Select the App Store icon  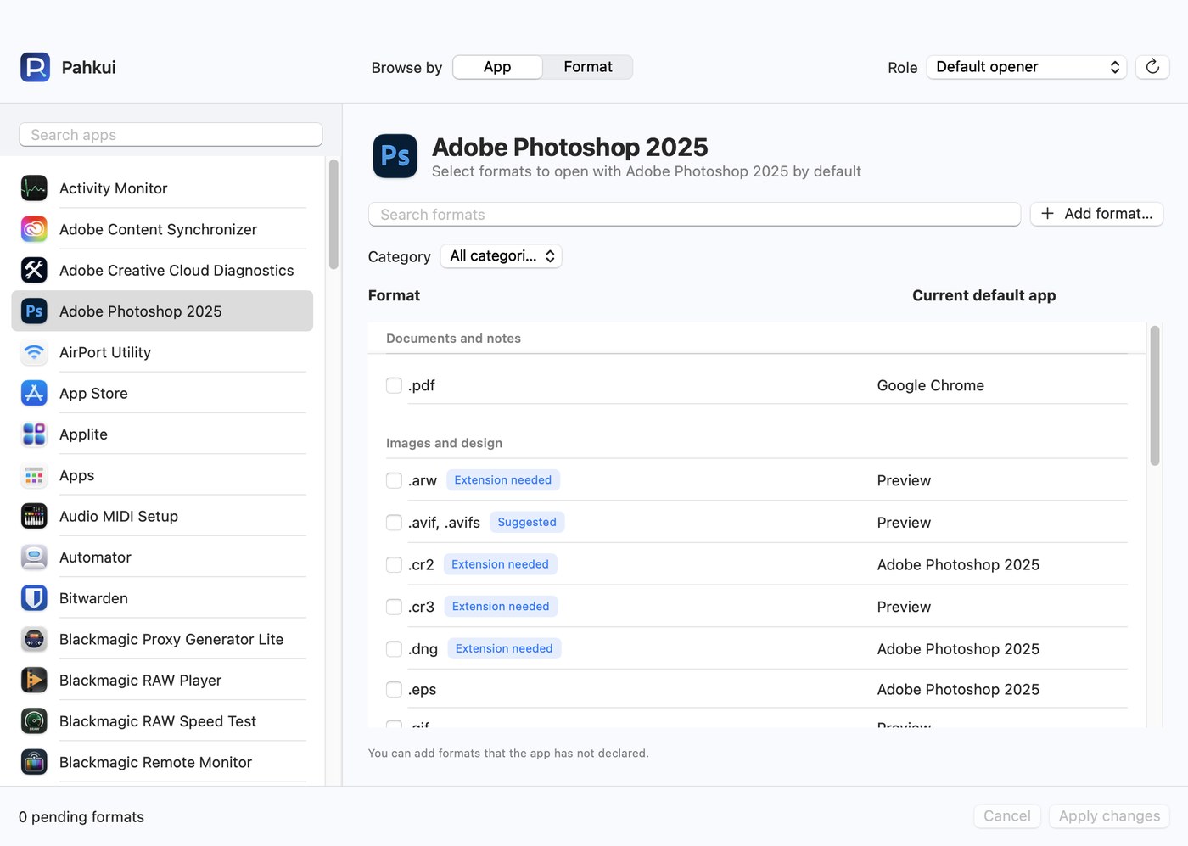(34, 393)
